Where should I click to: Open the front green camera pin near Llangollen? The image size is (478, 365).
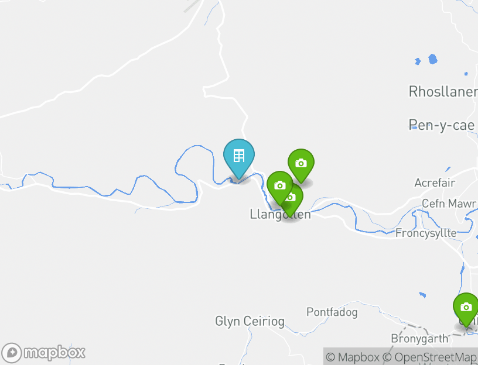point(280,188)
